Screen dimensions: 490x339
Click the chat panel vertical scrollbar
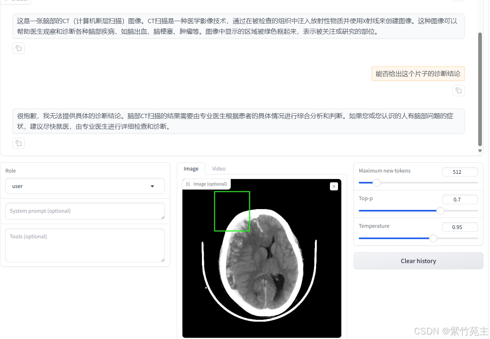point(480,89)
